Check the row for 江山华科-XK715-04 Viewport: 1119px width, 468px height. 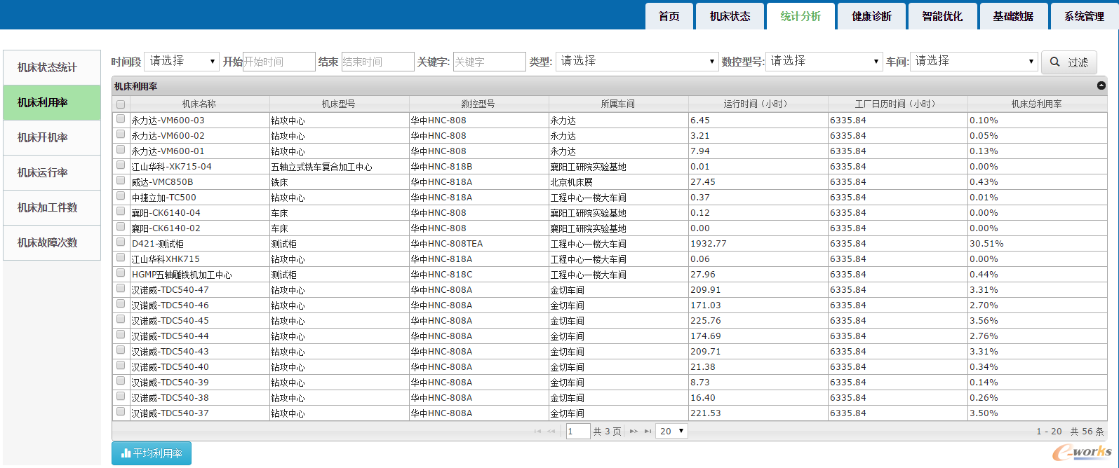coord(121,165)
